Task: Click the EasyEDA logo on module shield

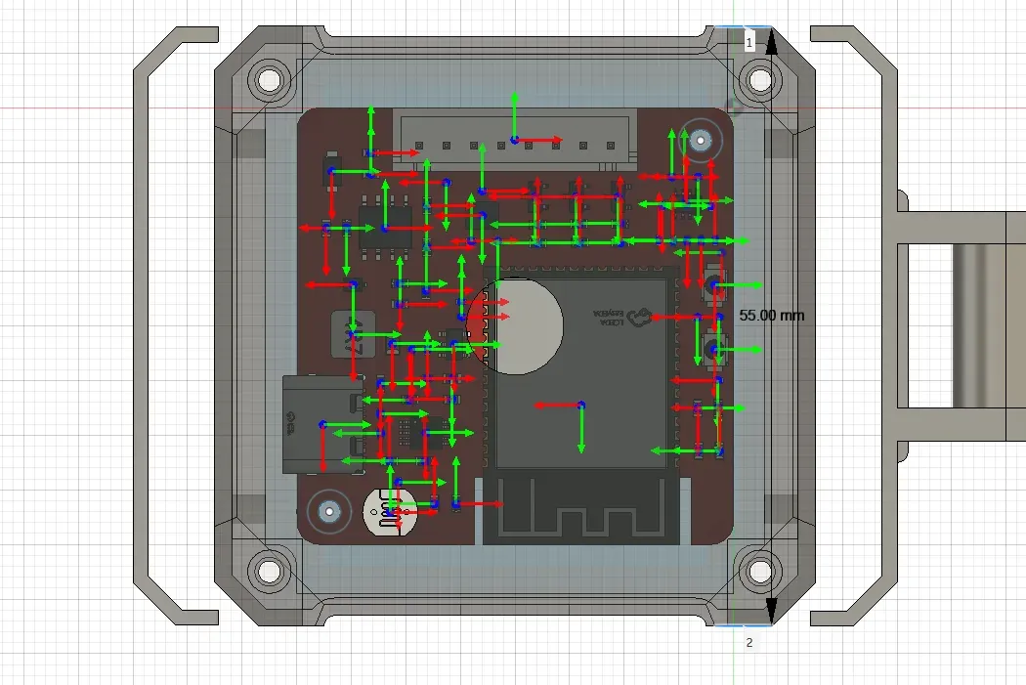Action: pyautogui.click(x=623, y=318)
